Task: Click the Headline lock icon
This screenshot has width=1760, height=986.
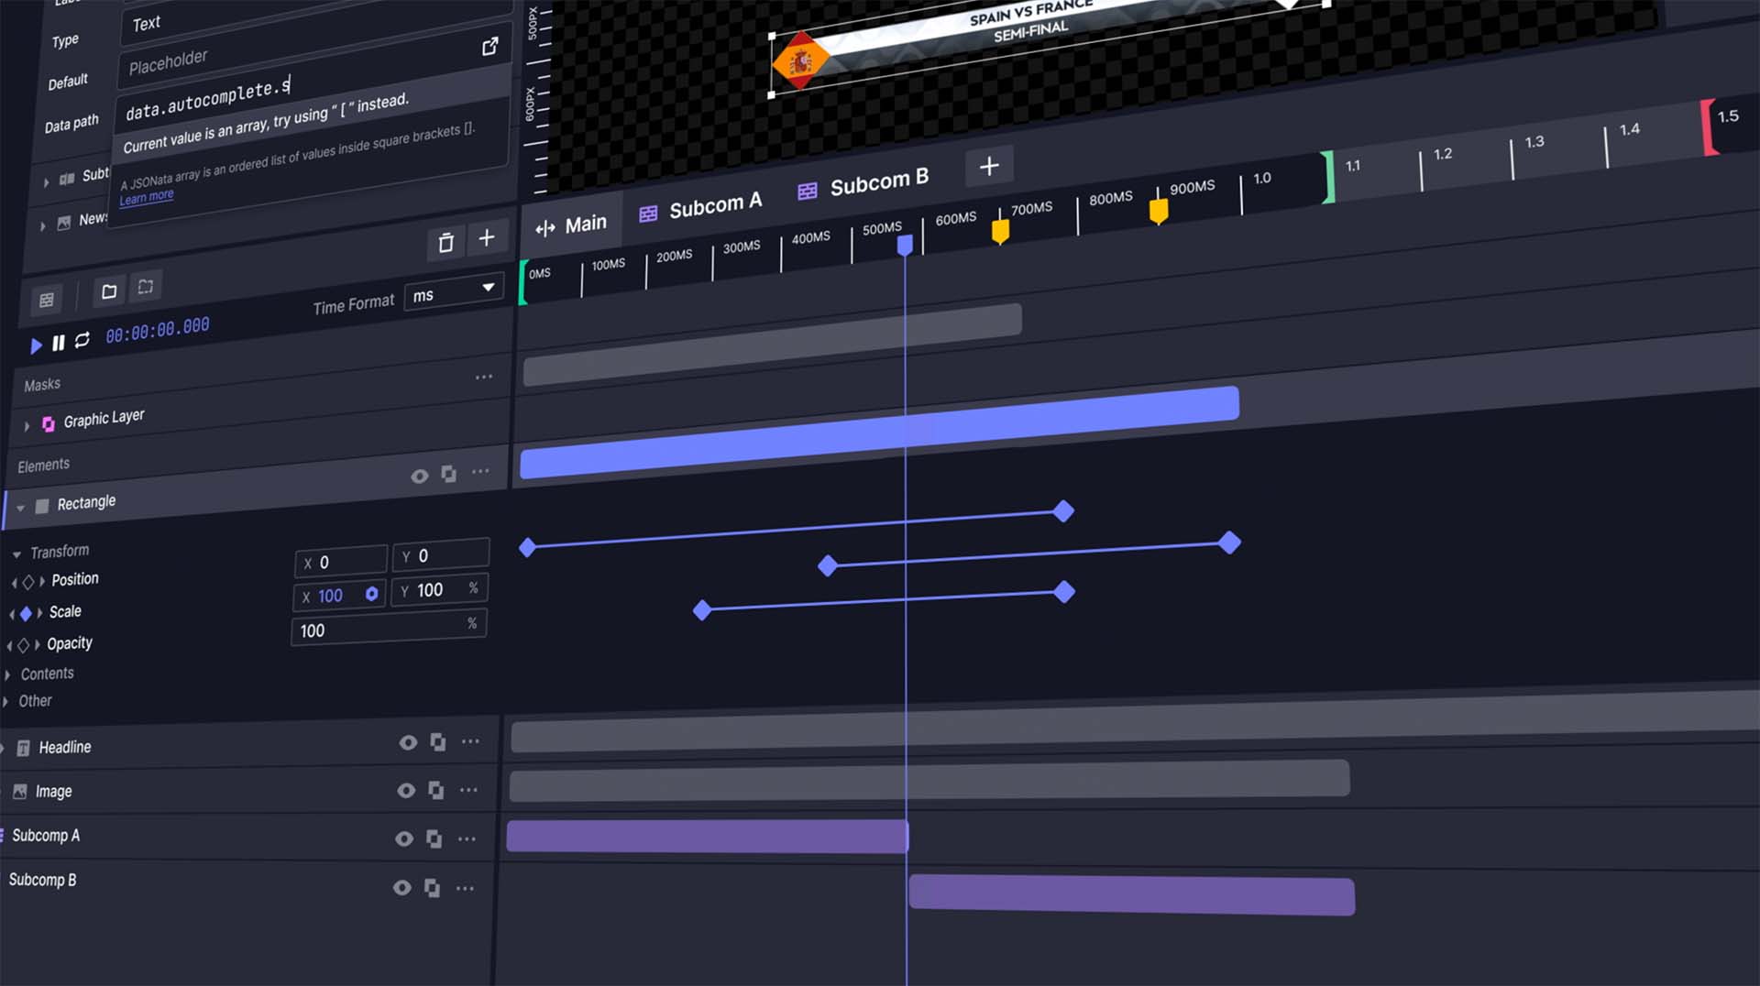Action: [438, 742]
